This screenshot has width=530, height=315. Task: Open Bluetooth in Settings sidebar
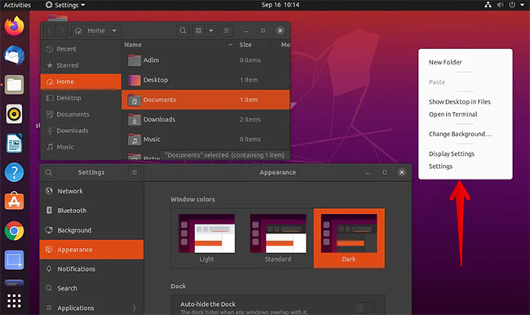(x=91, y=211)
